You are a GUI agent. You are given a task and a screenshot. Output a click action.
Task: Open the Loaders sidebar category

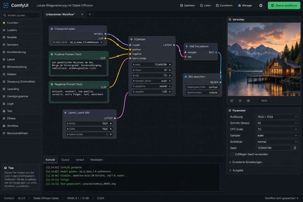tap(21, 30)
